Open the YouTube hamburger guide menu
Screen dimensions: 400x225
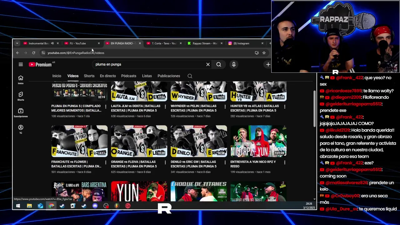click(21, 64)
